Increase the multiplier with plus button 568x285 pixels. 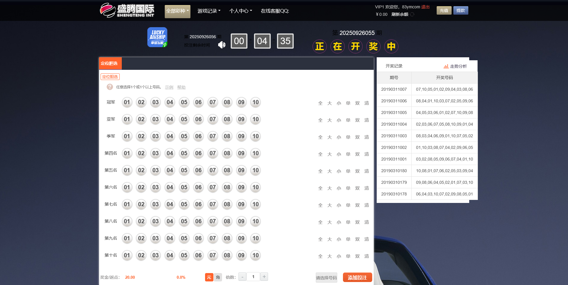point(264,277)
